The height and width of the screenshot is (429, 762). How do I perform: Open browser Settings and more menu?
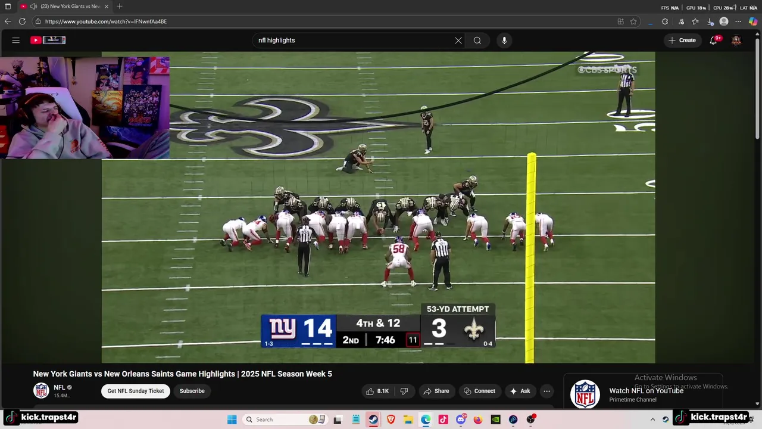click(x=738, y=21)
